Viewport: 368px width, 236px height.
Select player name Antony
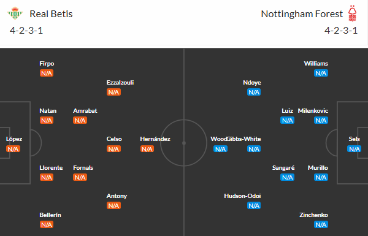(117, 196)
